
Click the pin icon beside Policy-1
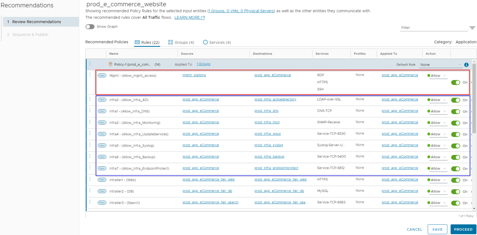pyautogui.click(x=111, y=64)
